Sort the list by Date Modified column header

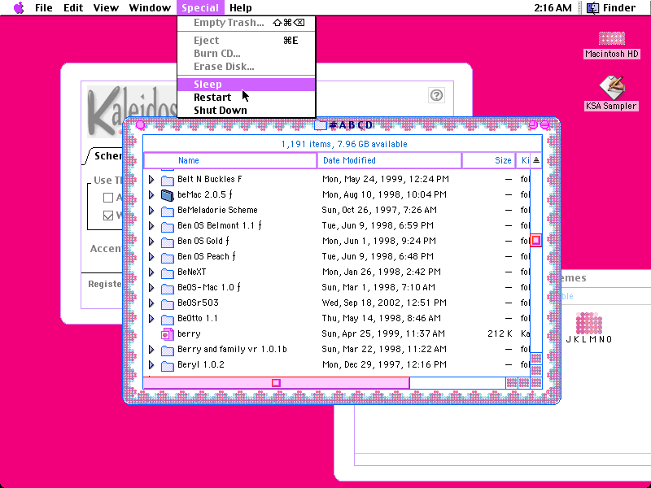point(390,160)
